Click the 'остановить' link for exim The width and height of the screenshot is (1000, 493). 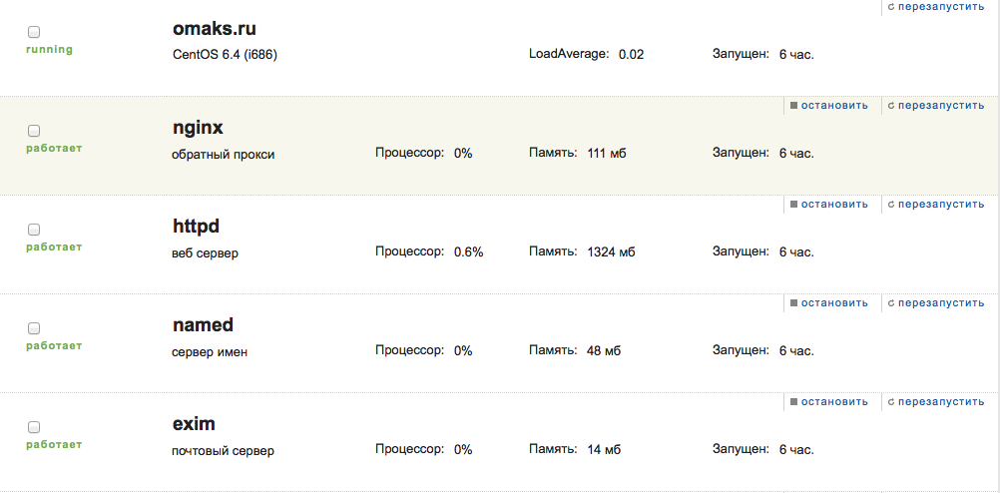point(834,402)
